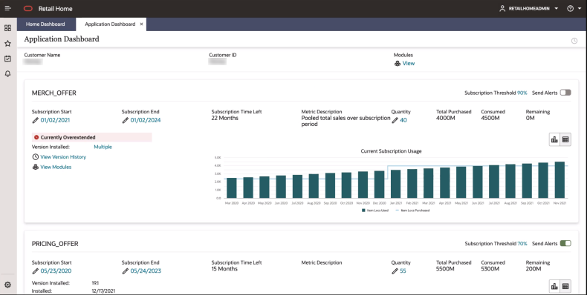The width and height of the screenshot is (587, 295).
Task: Click the Multiple version installed link
Action: [103, 147]
